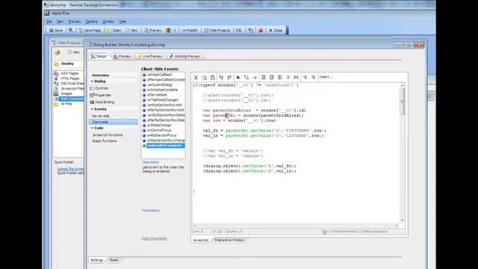Click the Preview button in the main toolbar

click(x=152, y=30)
